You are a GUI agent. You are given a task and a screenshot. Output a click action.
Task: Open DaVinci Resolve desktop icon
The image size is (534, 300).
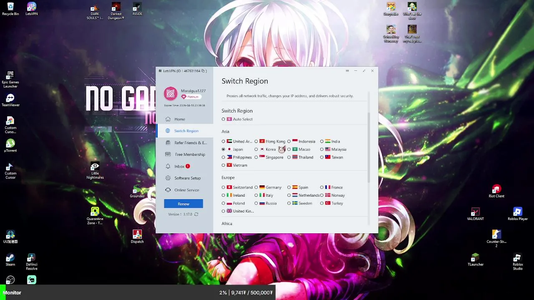32,262
